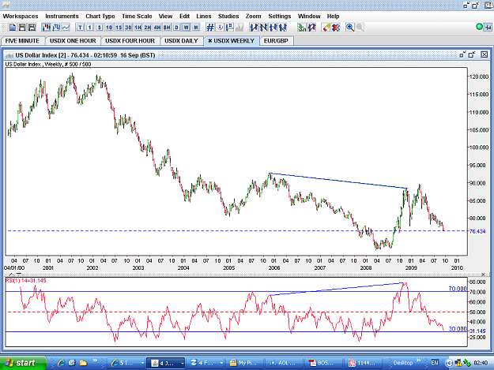Click the red X delete icon
The width and height of the screenshot is (494, 370).
(x=336, y=28)
